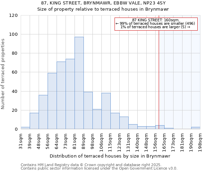The image size is (207, 172).
Task: Click the small bar between 190sqm and 198sqm
Action: (x=196, y=128)
